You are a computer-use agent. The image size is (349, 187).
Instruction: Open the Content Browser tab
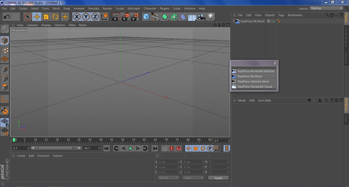tap(346, 37)
